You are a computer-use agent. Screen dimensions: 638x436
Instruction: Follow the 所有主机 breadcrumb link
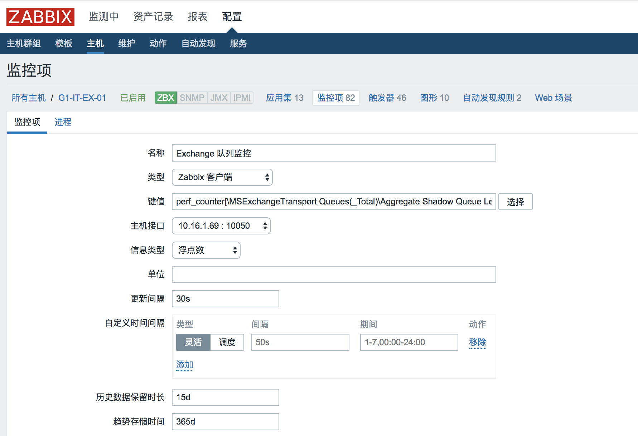29,98
